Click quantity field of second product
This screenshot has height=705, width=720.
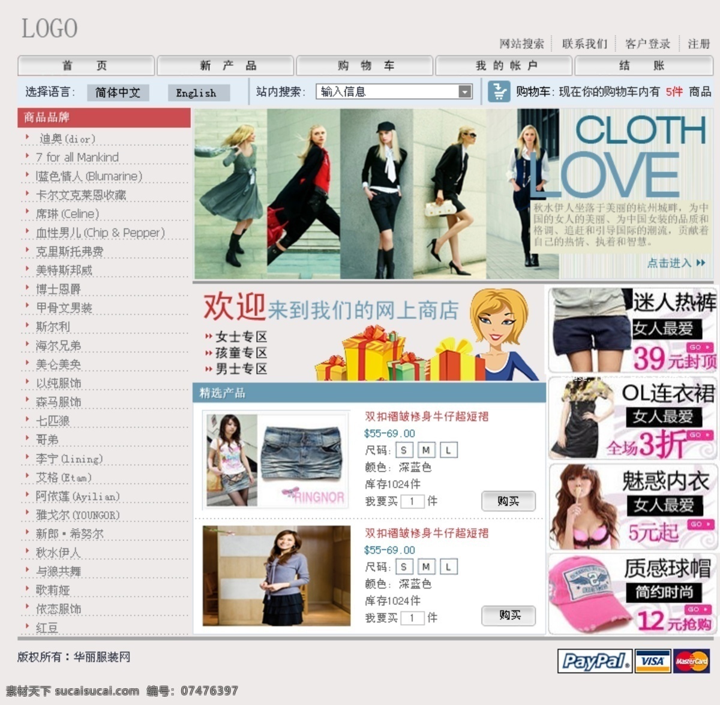412,617
